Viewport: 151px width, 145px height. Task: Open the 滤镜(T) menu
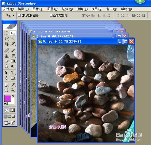point(82,9)
